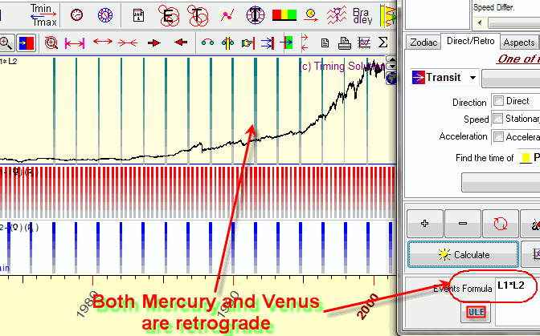Open the clock time tool
Image resolution: width=540 pixels, height=336 pixels.
(x=76, y=14)
